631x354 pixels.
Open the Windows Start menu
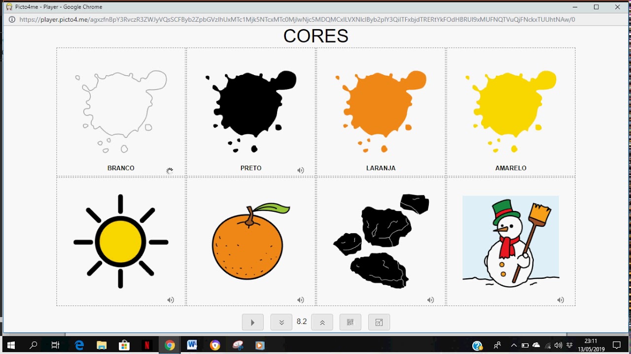pos(10,345)
